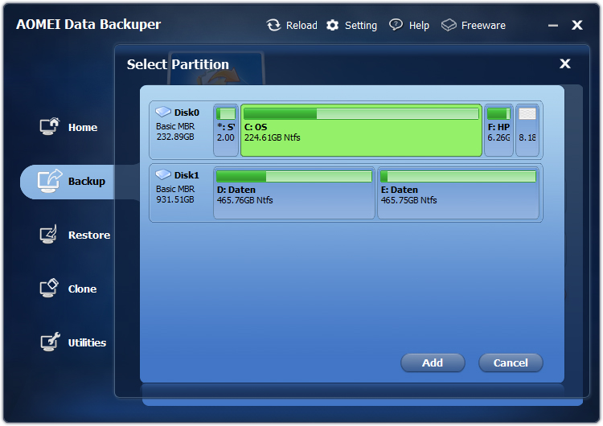Click the Restore sidebar icon
The image size is (603, 426).
(x=49, y=234)
